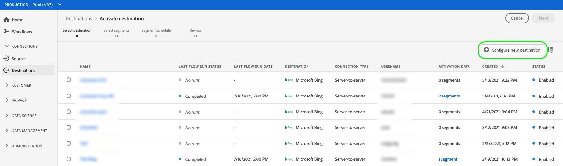Open Workflows via its sidebar icon
The width and height of the screenshot is (563, 166).
6,31
